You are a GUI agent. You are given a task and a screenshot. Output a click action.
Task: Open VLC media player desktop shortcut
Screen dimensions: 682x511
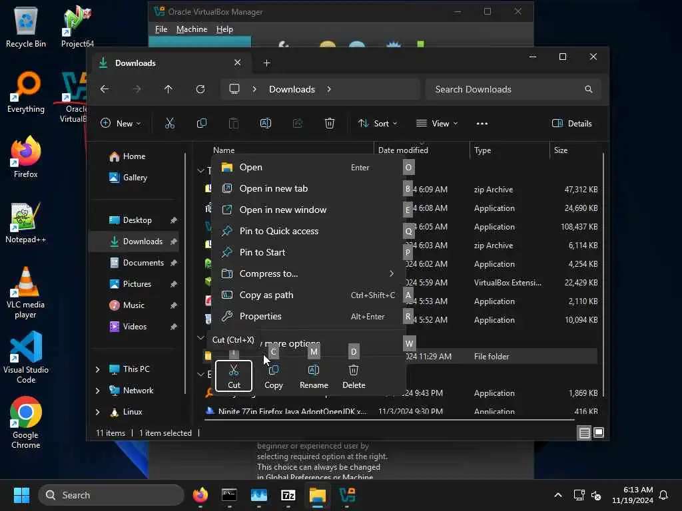coord(26,292)
